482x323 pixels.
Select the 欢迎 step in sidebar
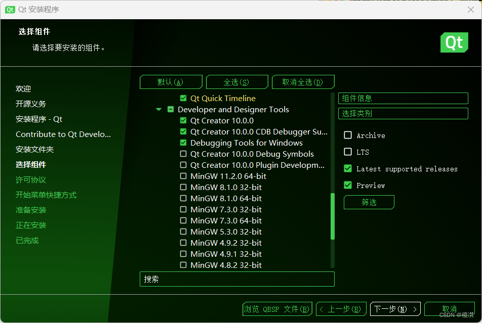[x=23, y=89]
